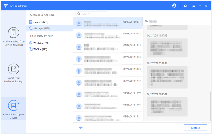The height and width of the screenshot is (134, 212).
Task: Minimize the iTransor window
Action: [200, 6]
